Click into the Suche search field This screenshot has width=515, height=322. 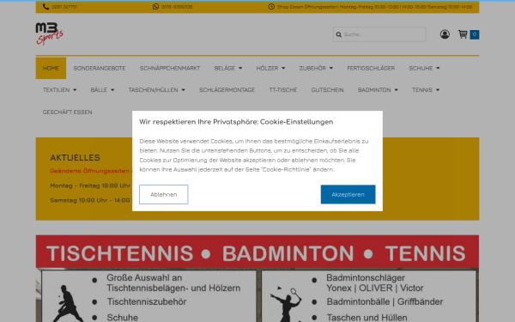(x=379, y=34)
